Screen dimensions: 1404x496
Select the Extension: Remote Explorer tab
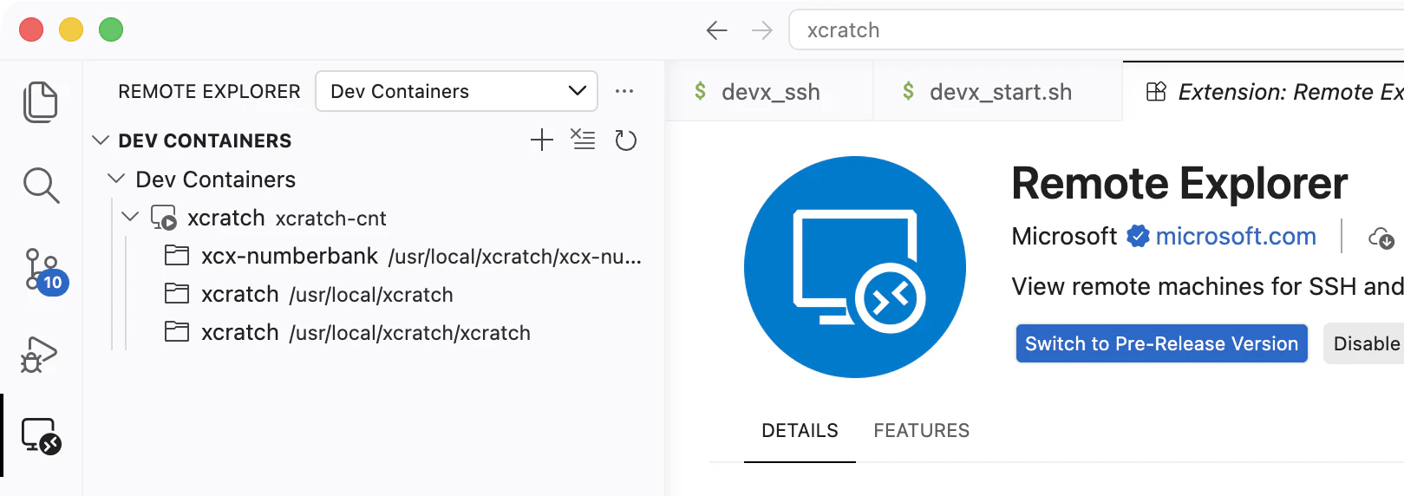coord(1264,91)
